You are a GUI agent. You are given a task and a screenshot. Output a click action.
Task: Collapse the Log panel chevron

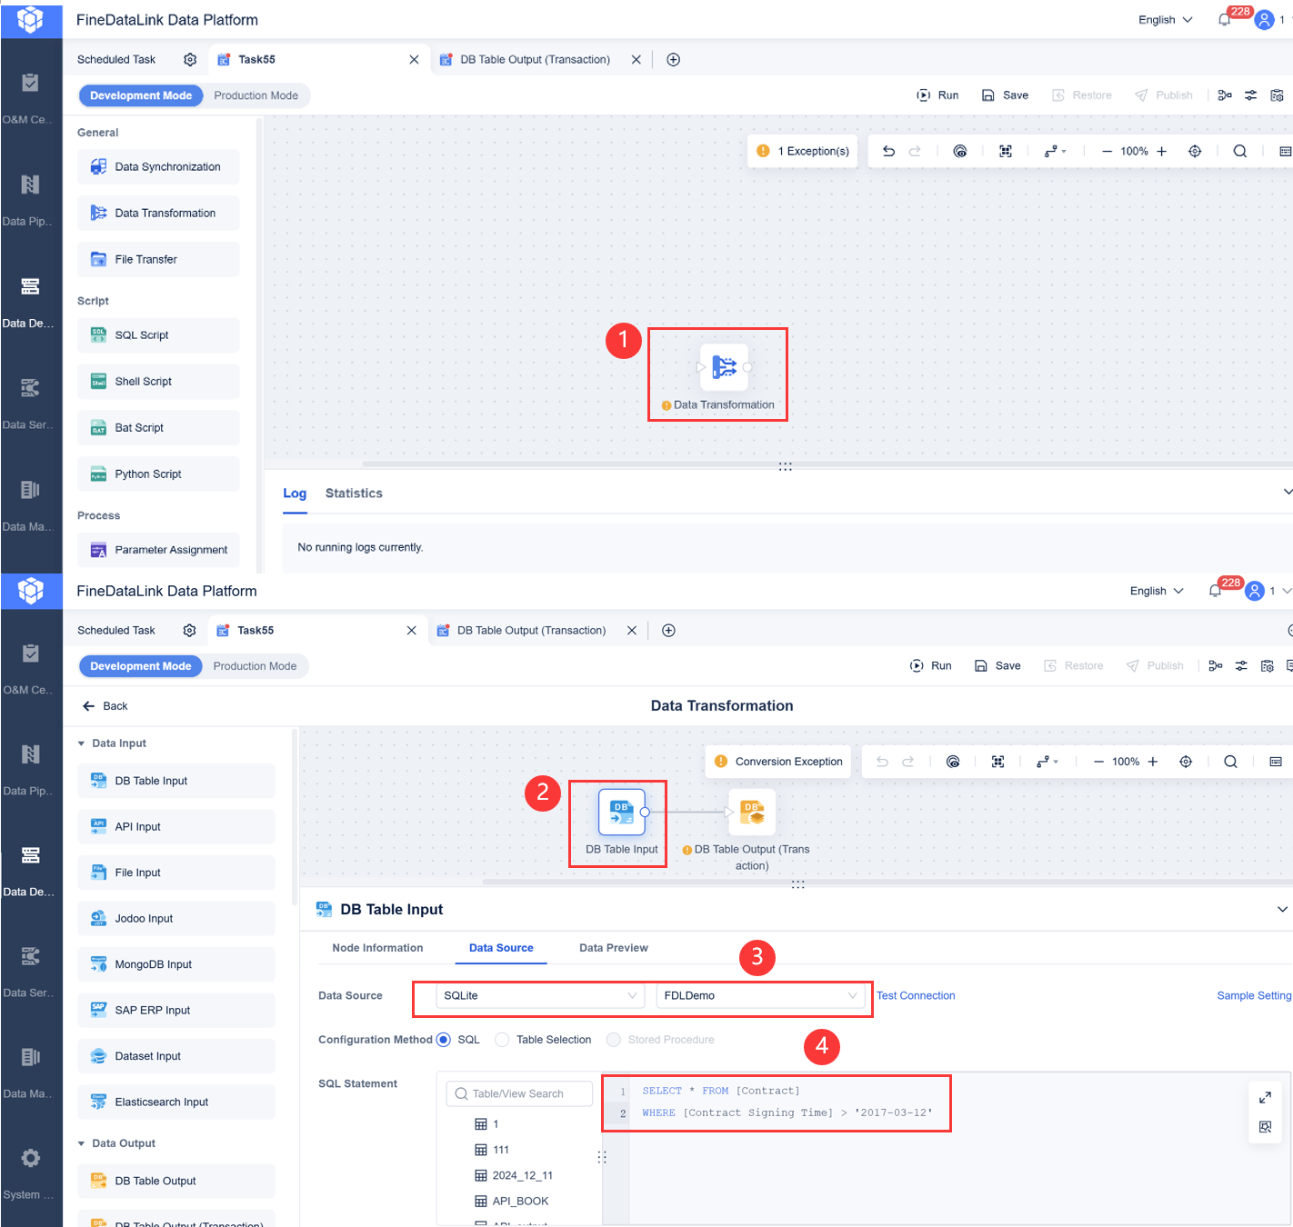tap(1287, 493)
